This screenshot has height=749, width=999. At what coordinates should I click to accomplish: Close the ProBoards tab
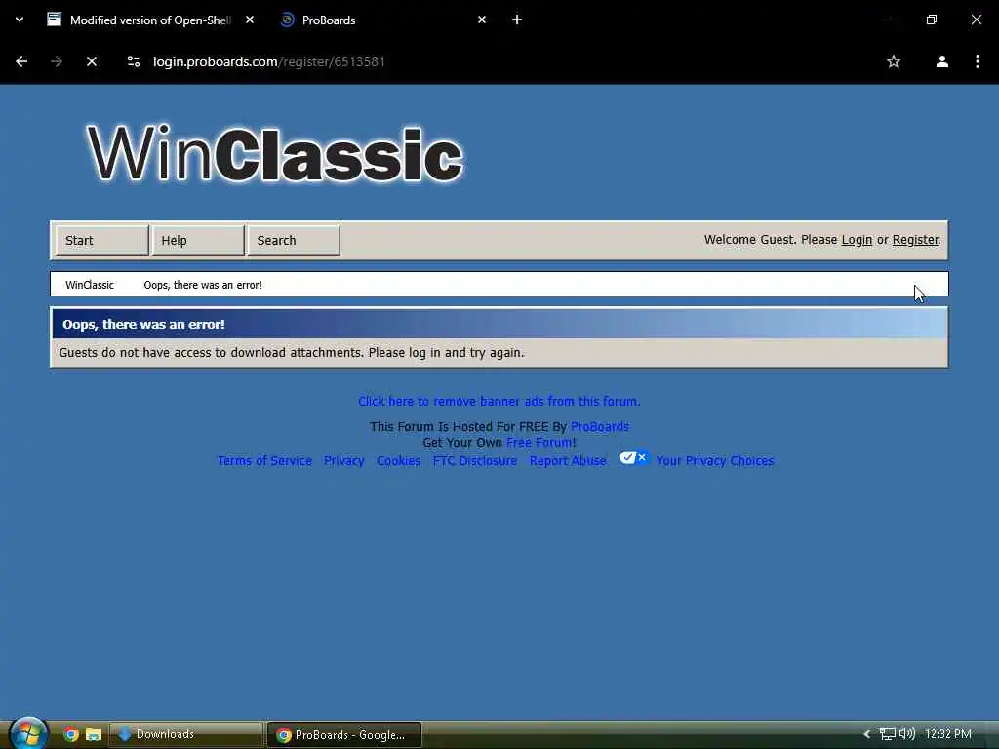click(482, 20)
